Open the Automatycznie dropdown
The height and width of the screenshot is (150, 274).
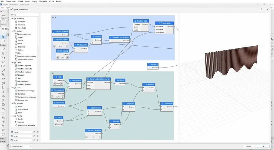point(21,146)
